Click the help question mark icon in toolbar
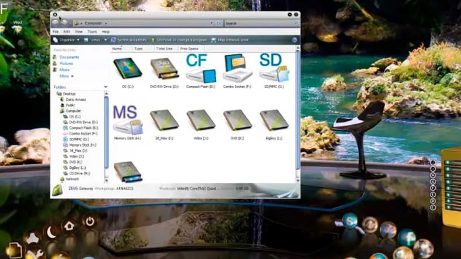This screenshot has width=461, height=259. [295, 40]
